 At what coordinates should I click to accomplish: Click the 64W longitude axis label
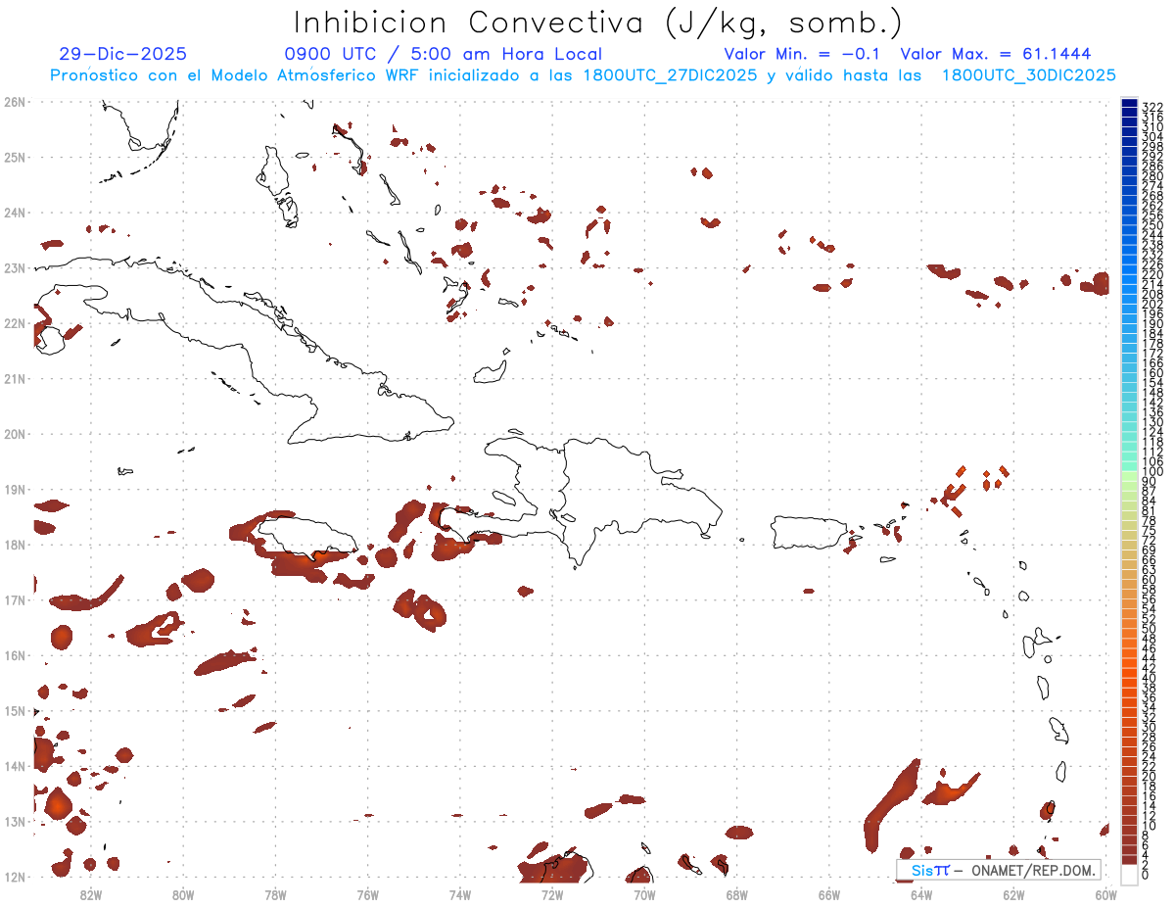click(921, 893)
